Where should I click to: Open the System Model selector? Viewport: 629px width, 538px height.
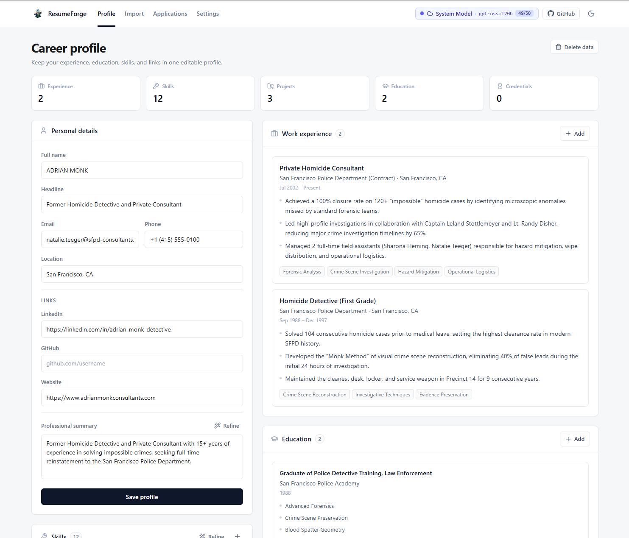(477, 14)
